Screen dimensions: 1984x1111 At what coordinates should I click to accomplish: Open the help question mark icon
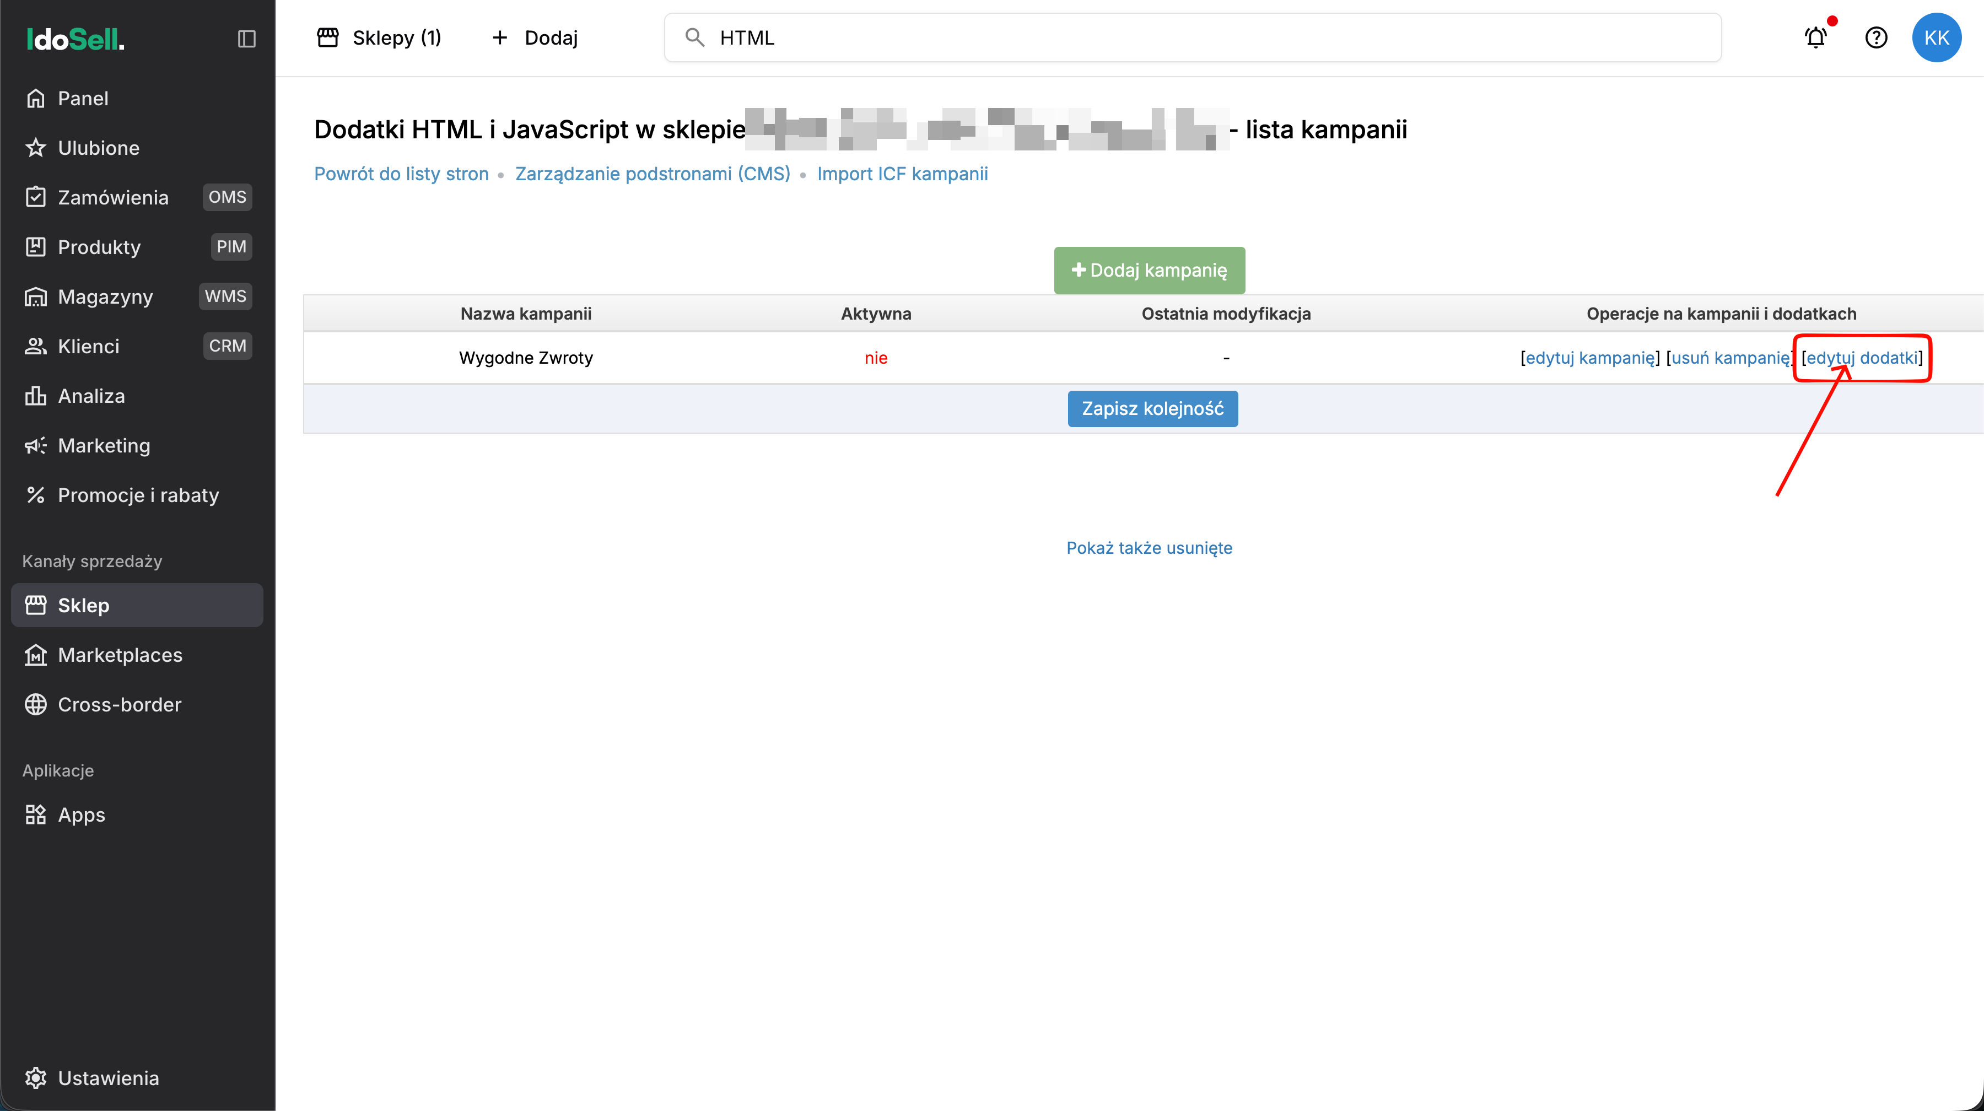click(x=1875, y=37)
